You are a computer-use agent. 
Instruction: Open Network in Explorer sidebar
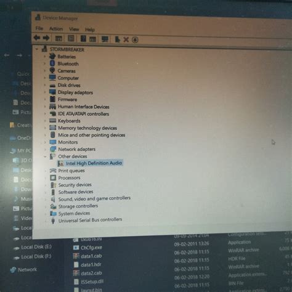click(x=27, y=269)
